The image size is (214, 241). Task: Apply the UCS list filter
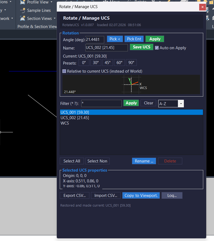click(x=131, y=103)
